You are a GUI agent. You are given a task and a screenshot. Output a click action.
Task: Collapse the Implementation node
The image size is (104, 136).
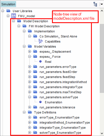tap(24, 31)
